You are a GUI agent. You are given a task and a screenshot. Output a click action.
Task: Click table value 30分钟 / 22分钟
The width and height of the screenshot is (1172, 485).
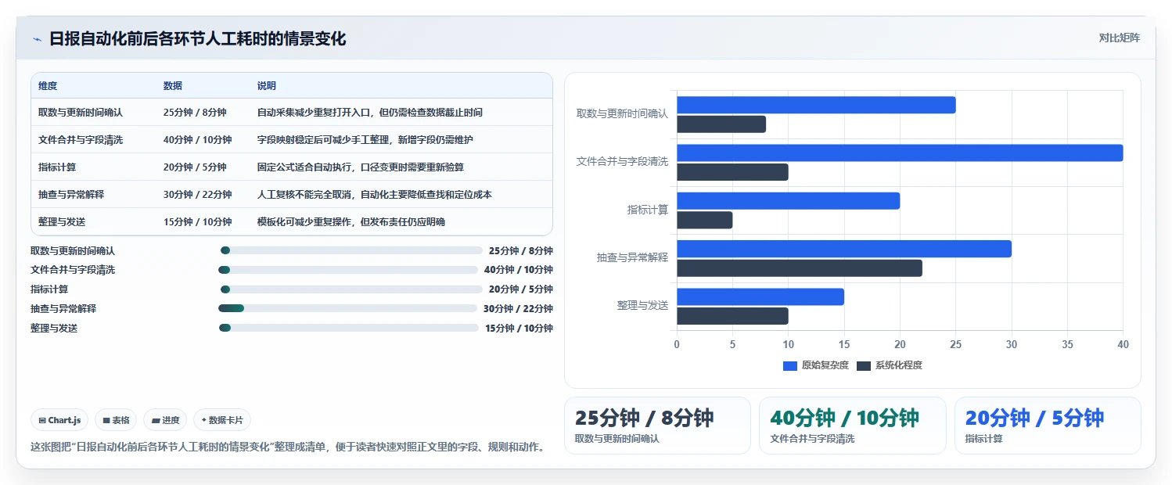(x=198, y=195)
